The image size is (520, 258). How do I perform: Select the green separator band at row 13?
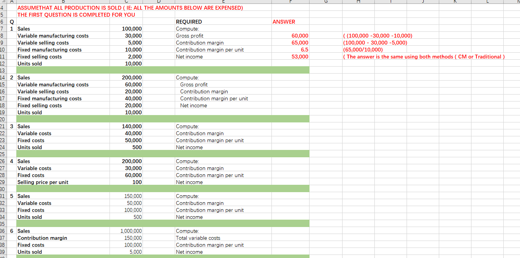click(155, 70)
